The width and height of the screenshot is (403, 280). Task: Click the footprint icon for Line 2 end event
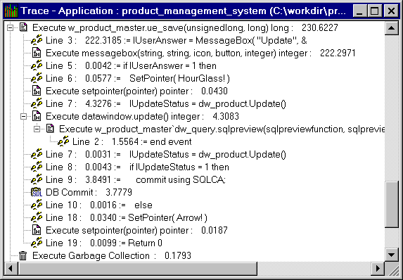[63, 141]
